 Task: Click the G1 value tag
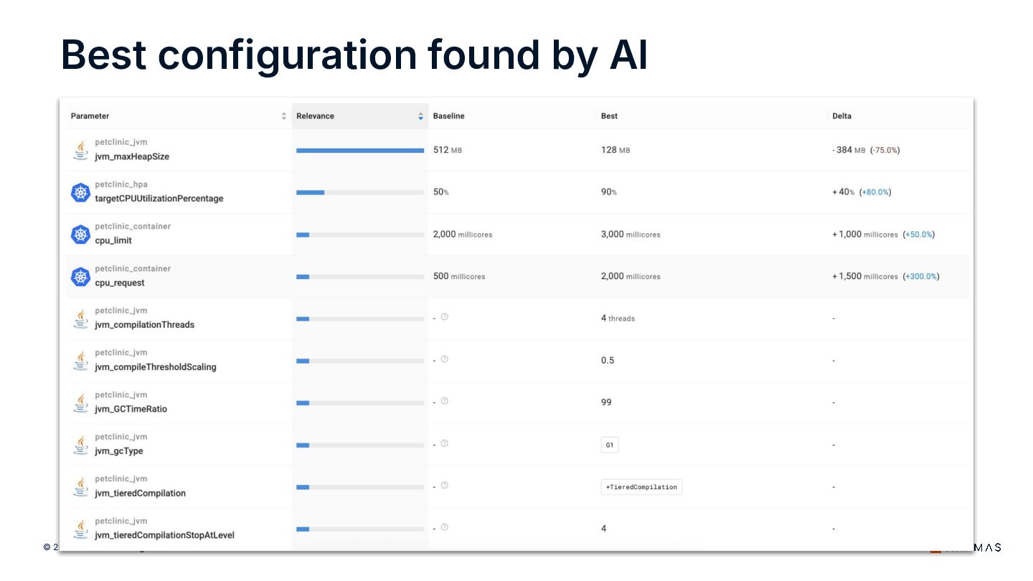610,445
